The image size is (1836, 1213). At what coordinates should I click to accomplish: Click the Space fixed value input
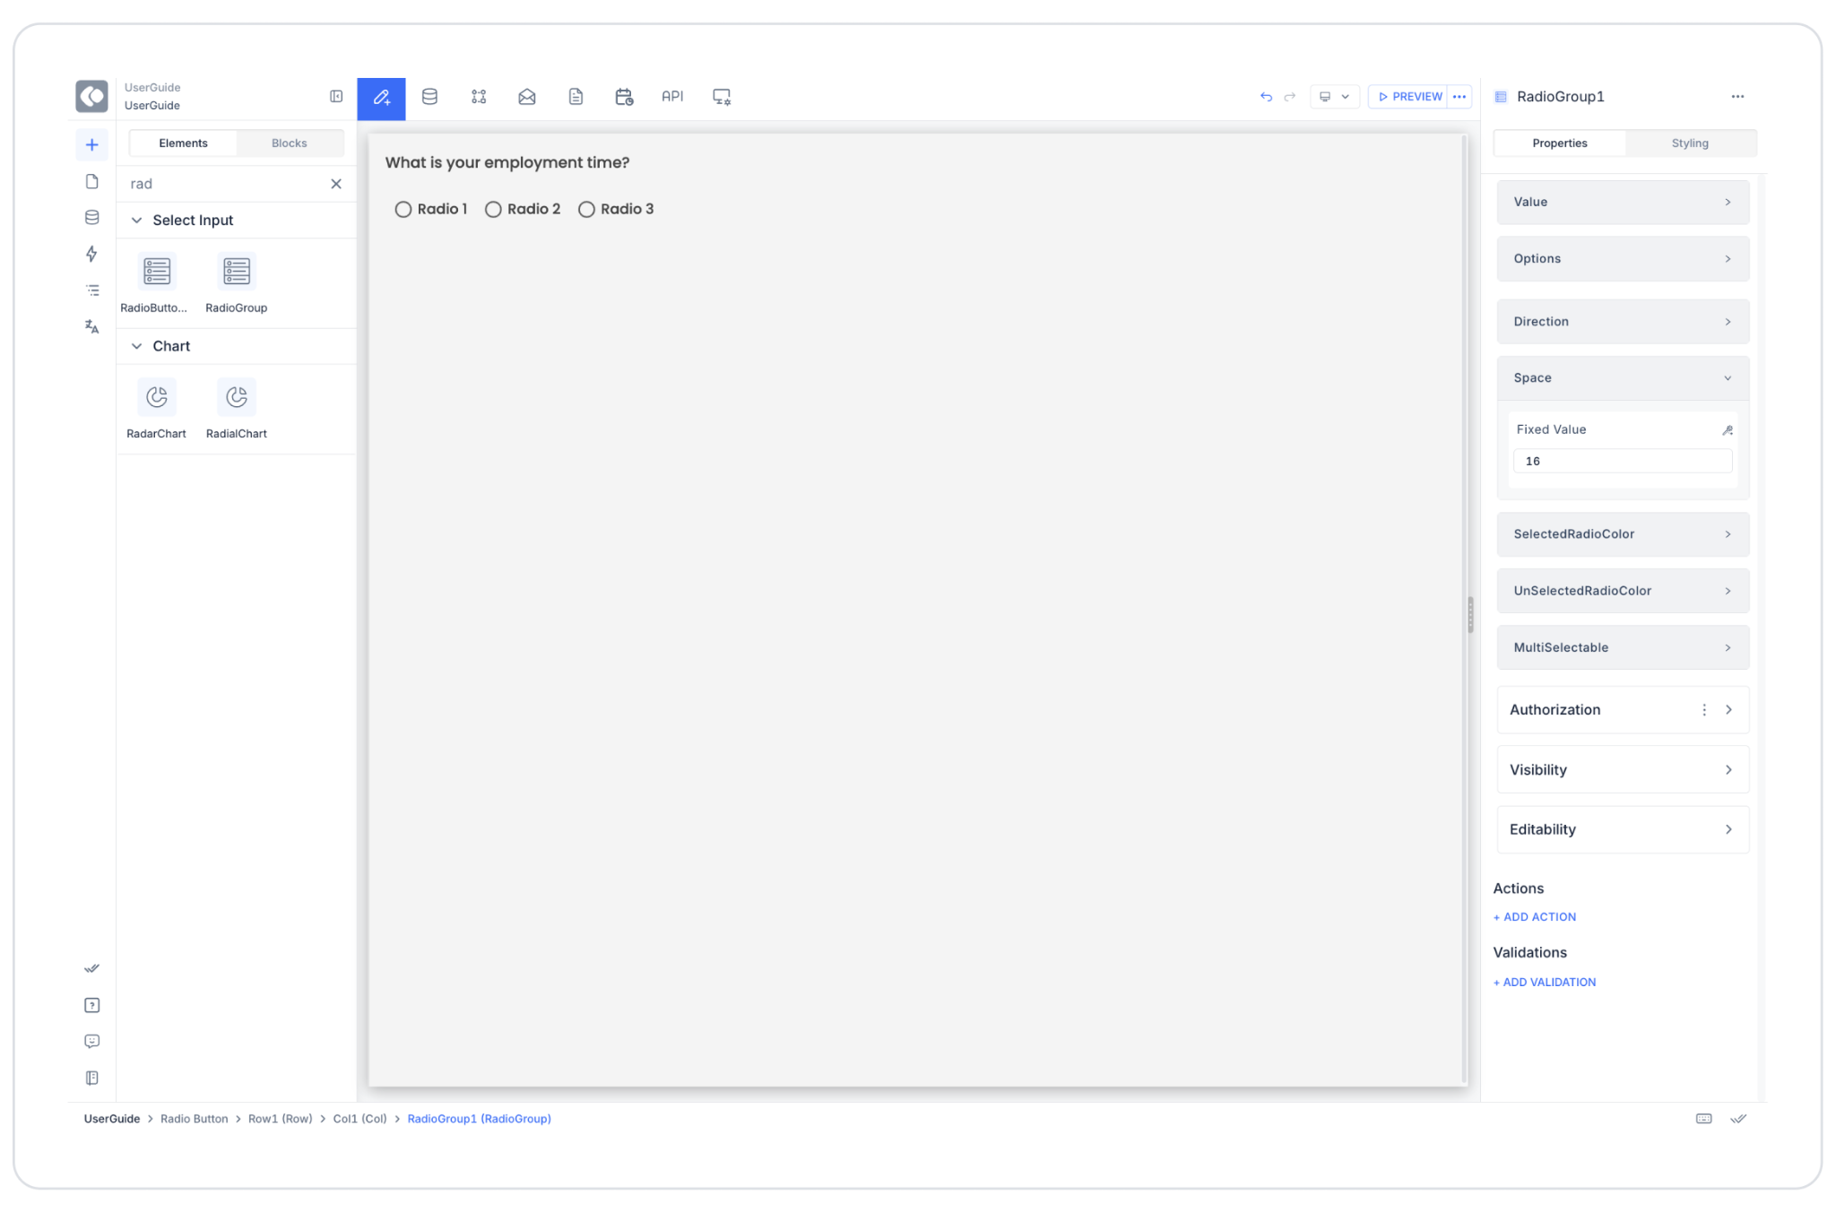(x=1622, y=462)
